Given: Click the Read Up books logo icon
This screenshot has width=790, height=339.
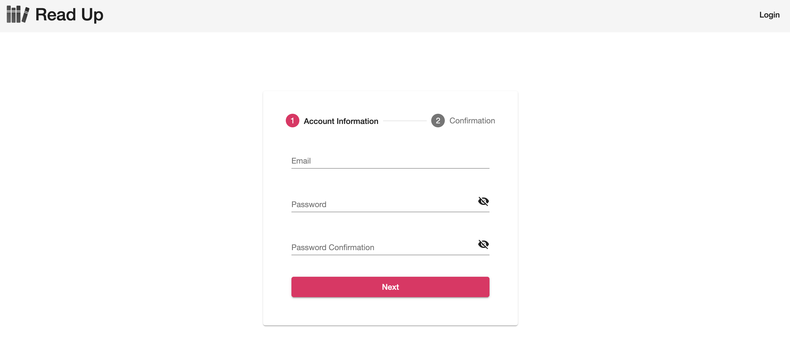Looking at the screenshot, I should click(18, 14).
